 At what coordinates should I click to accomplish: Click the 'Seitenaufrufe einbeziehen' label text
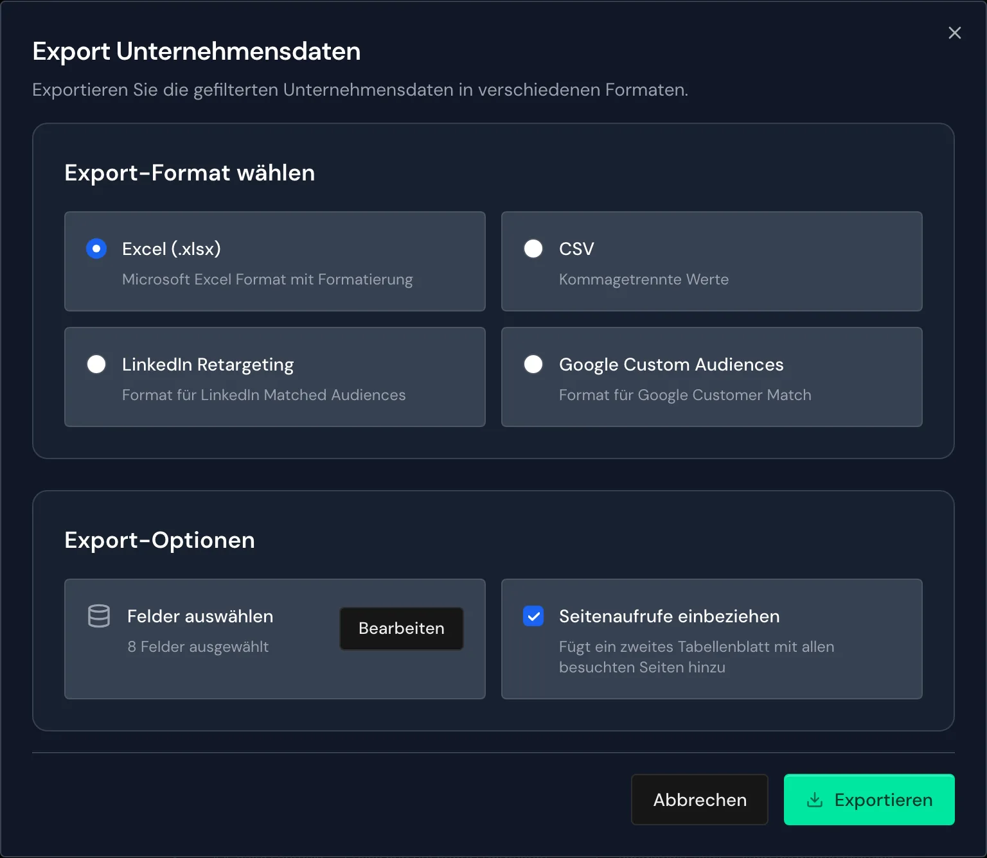(670, 616)
